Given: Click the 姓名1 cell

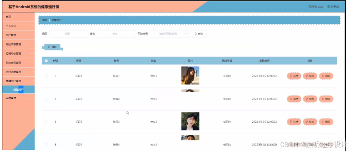Looking at the screenshot, I should 154,76.
